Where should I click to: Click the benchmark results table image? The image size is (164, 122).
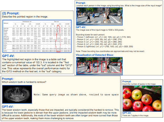coord(37,36)
